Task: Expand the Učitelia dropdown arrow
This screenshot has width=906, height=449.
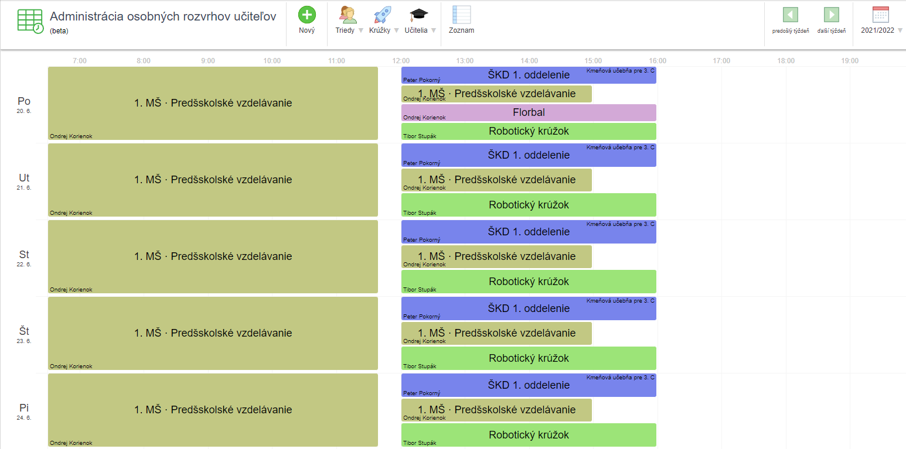Action: 434,30
